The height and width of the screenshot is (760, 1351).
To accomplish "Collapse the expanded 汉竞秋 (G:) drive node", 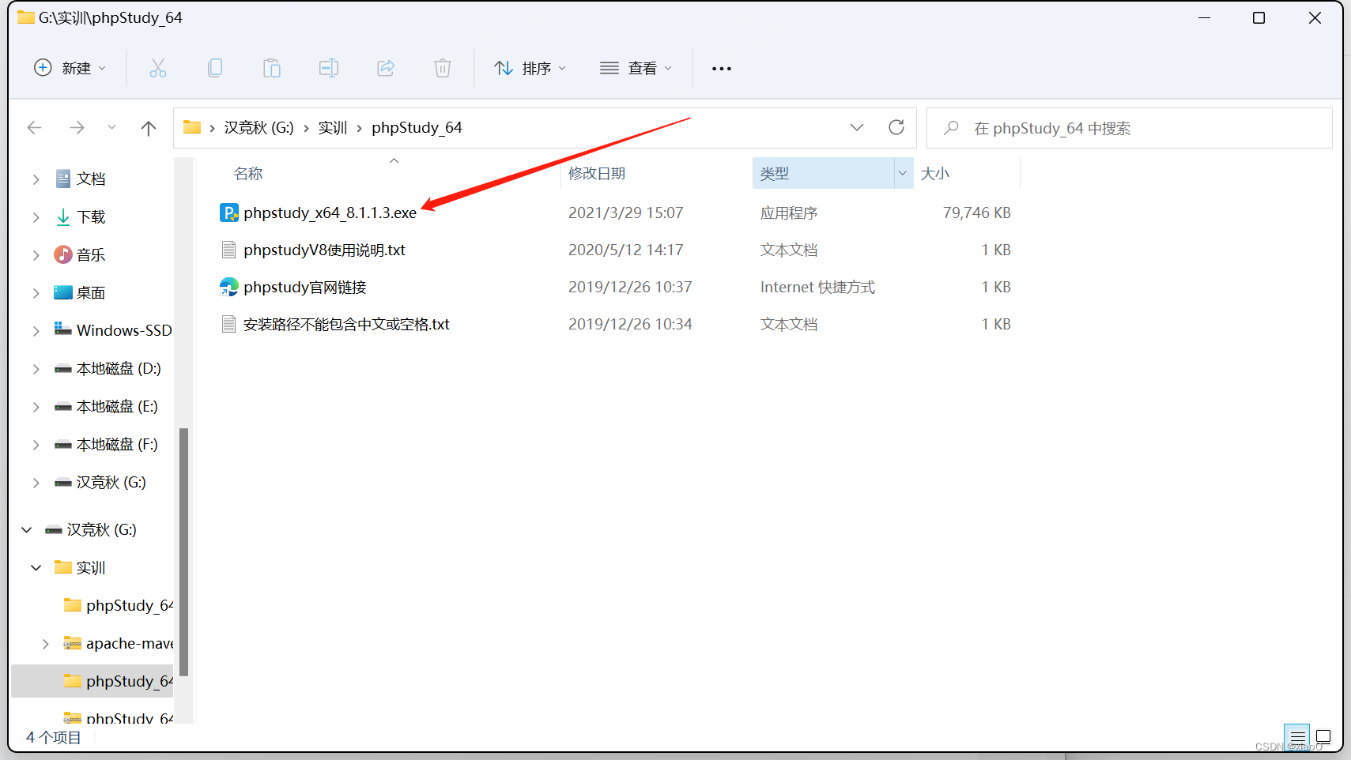I will coord(26,529).
